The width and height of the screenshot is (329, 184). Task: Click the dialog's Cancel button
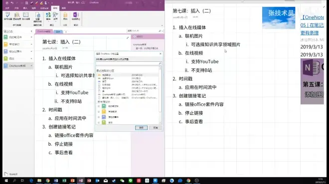point(156,128)
